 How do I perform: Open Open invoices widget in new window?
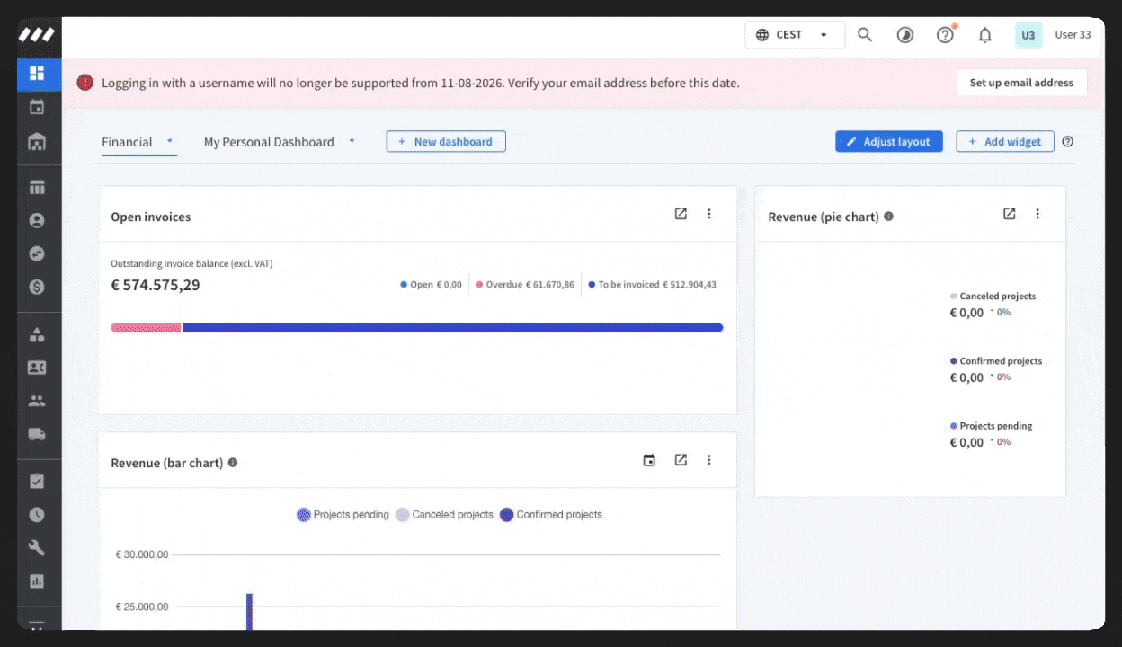681,214
